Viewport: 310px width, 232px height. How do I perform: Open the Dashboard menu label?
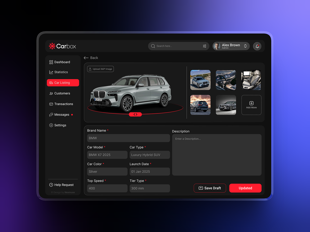pyautogui.click(x=62, y=62)
